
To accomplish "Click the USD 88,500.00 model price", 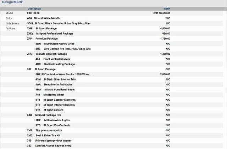I will (x=161, y=13).
